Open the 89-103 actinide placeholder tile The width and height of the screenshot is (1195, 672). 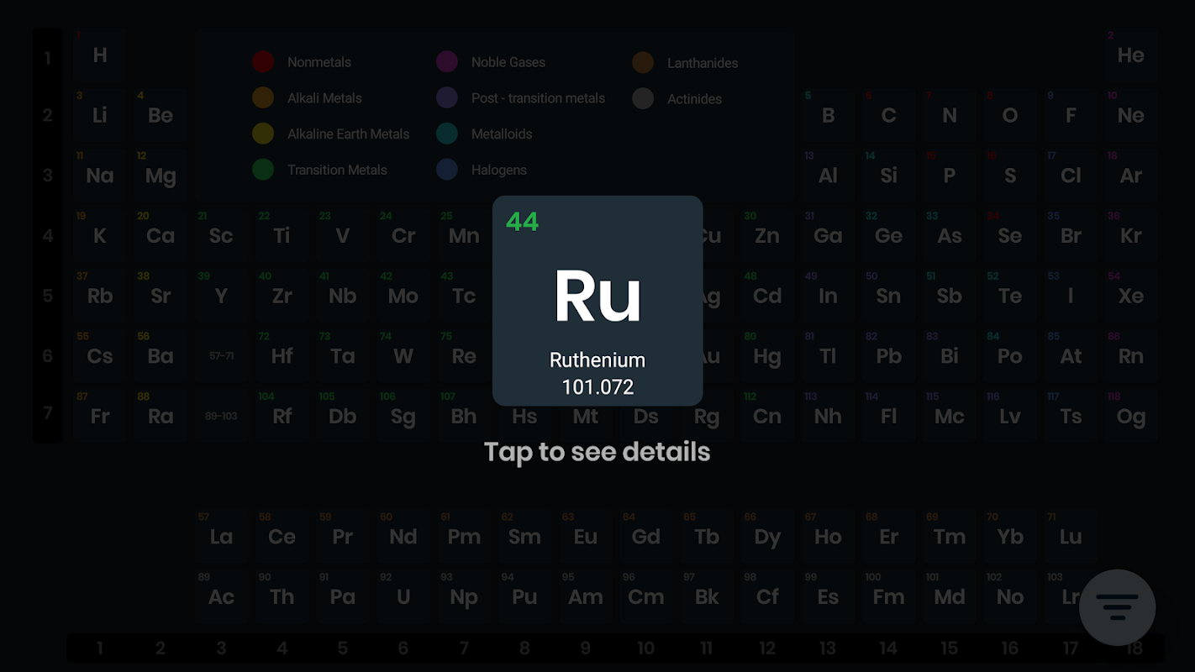coord(221,417)
